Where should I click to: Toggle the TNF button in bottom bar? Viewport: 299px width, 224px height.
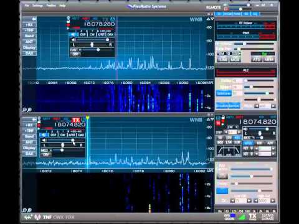coord(47,217)
